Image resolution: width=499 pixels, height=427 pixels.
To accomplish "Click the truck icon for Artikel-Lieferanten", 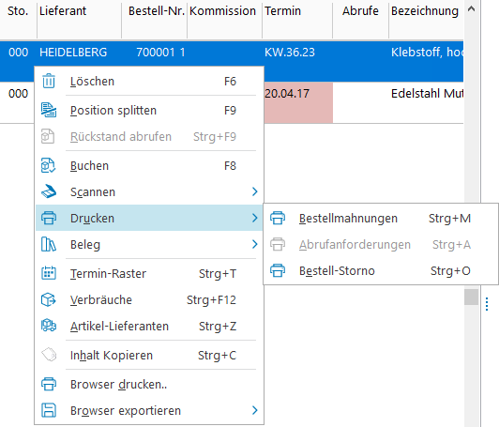I will tap(49, 326).
